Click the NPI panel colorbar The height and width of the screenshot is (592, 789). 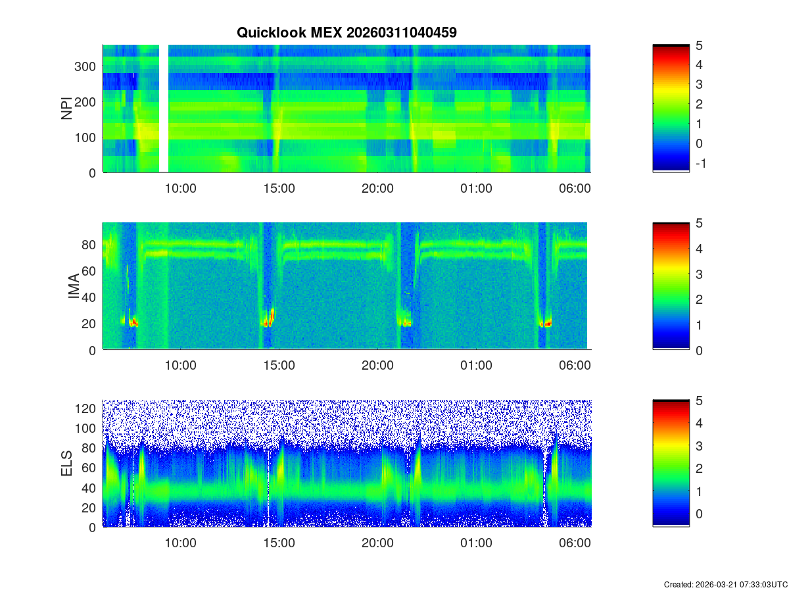(x=671, y=109)
